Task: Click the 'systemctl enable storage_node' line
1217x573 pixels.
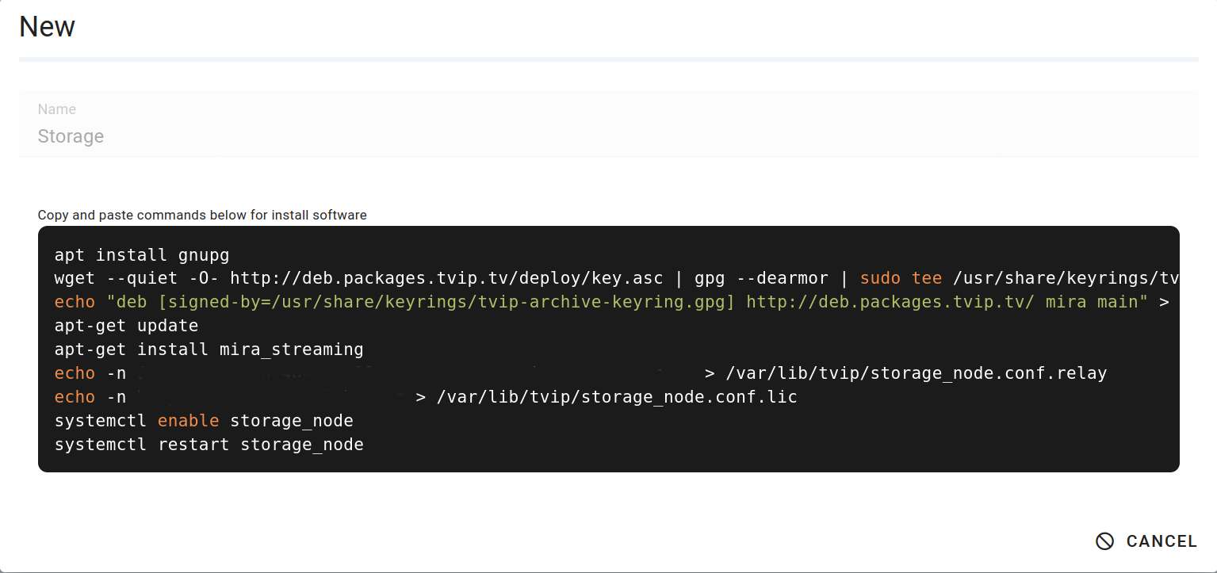Action: click(204, 421)
